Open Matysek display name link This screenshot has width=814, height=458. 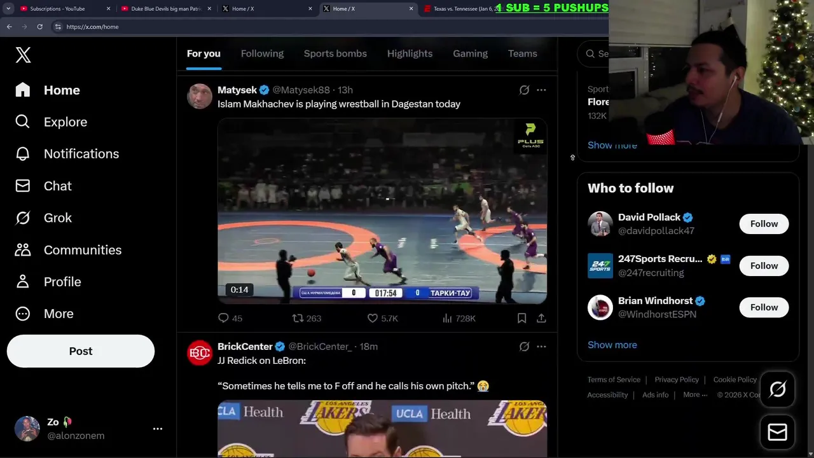237,90
